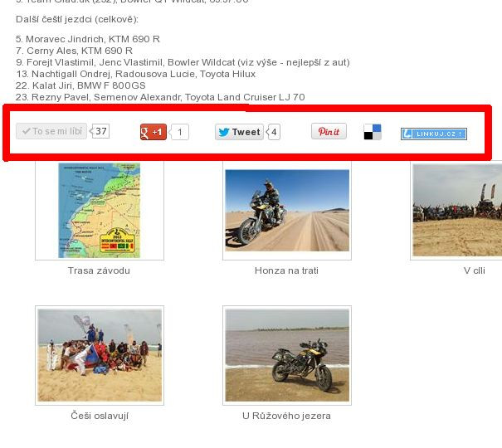Click the 'Moravec Jindrich, KTM 690 R' result line
This screenshot has height=448, width=502.
click(88, 39)
